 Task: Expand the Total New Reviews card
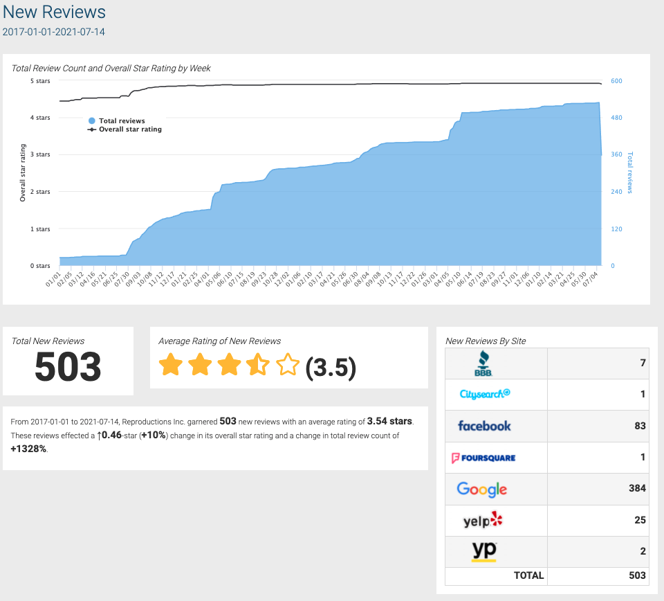point(68,360)
